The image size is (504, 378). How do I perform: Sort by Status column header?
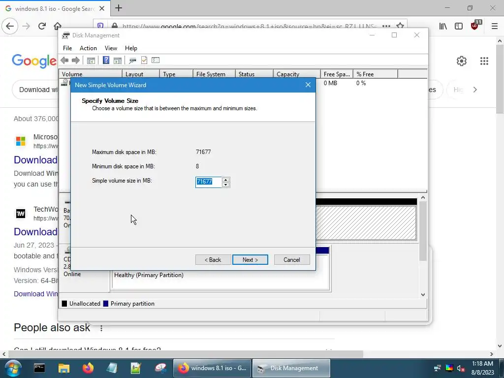point(254,74)
